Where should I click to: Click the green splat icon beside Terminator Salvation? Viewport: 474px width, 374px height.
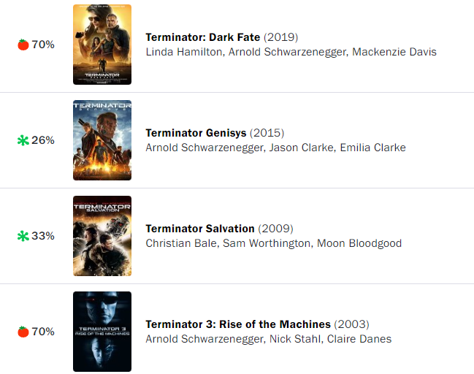coord(23,236)
